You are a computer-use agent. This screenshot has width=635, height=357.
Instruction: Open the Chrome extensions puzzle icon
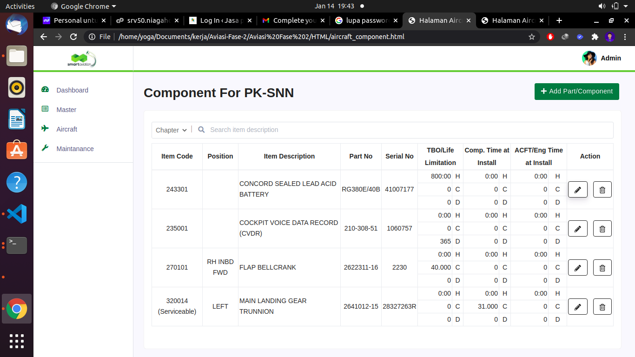point(595,37)
